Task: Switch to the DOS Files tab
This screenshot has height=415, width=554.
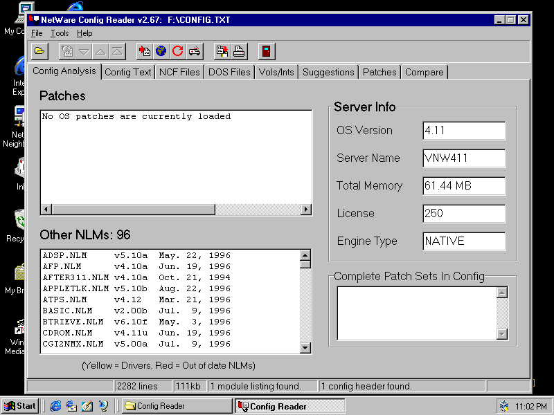Action: [x=229, y=72]
